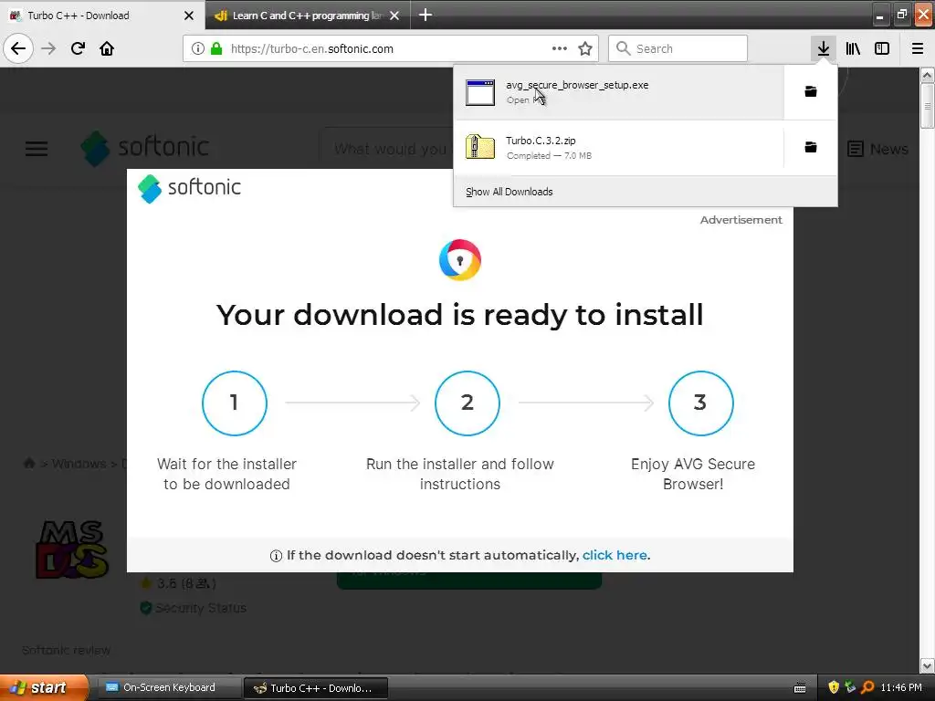Screen dimensions: 935x701
Task: Open the Firefox hamburger menu
Action: coord(917,48)
